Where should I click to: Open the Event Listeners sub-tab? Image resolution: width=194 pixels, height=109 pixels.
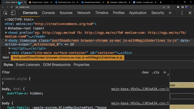pyautogui.click(x=28, y=65)
